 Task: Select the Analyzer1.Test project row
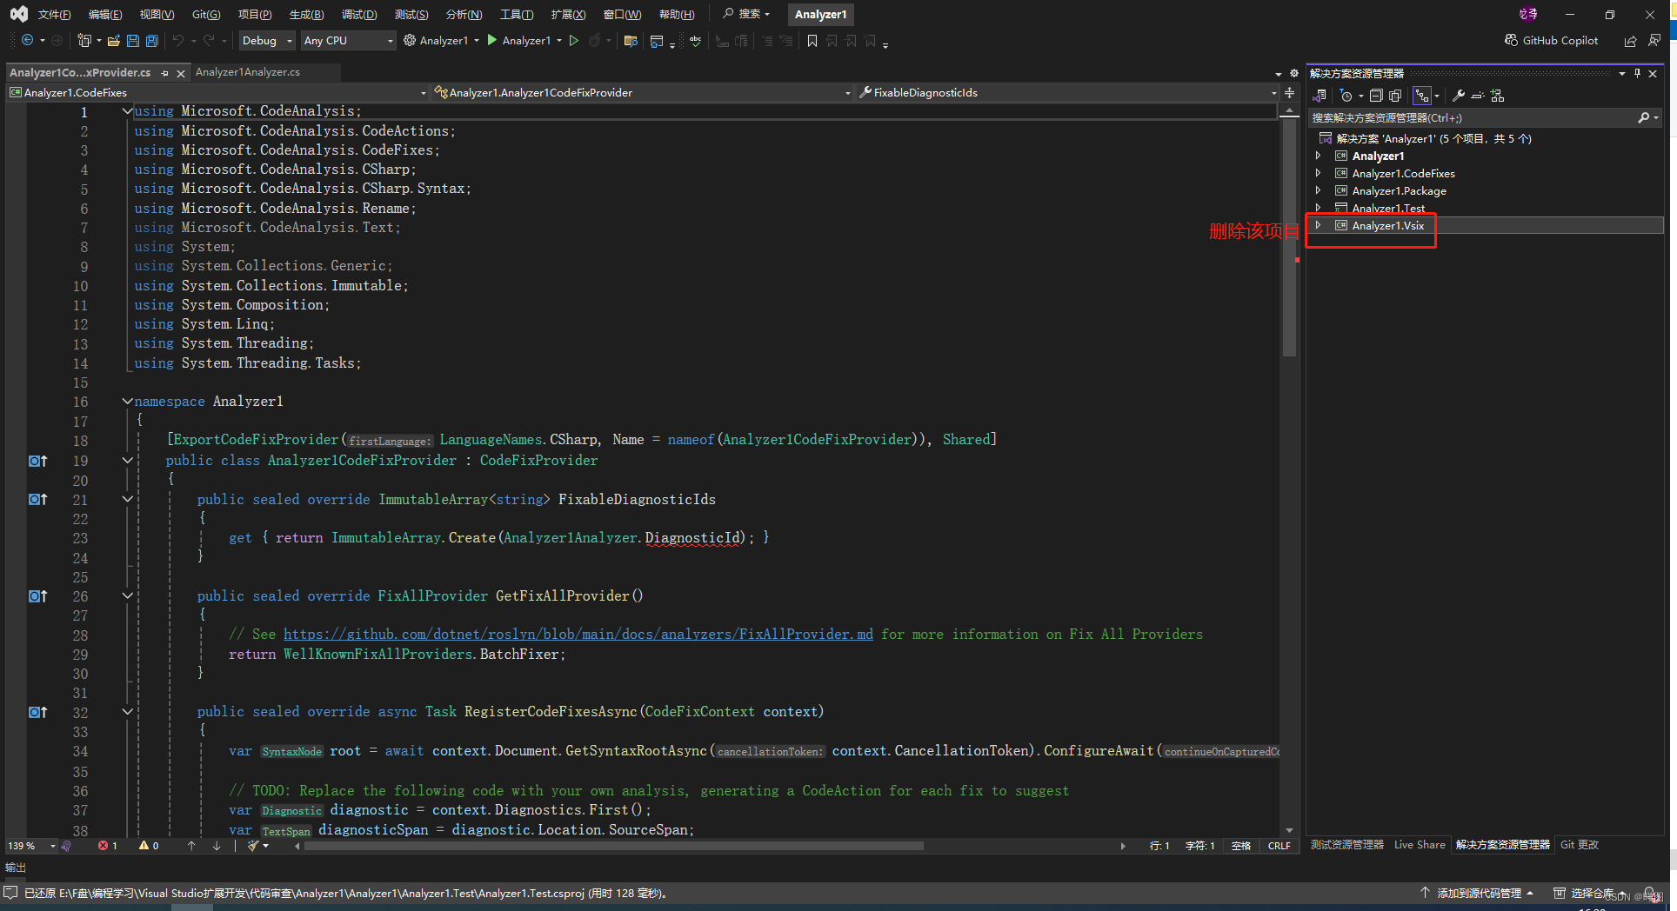coord(1485,208)
